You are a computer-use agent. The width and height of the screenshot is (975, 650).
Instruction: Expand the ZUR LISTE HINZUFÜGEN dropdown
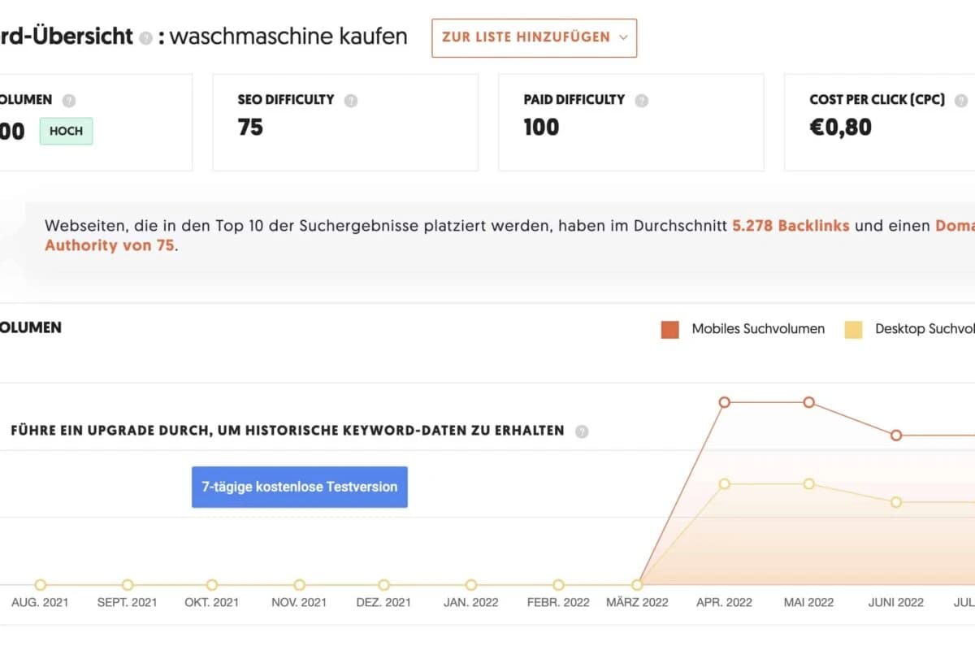click(x=534, y=37)
